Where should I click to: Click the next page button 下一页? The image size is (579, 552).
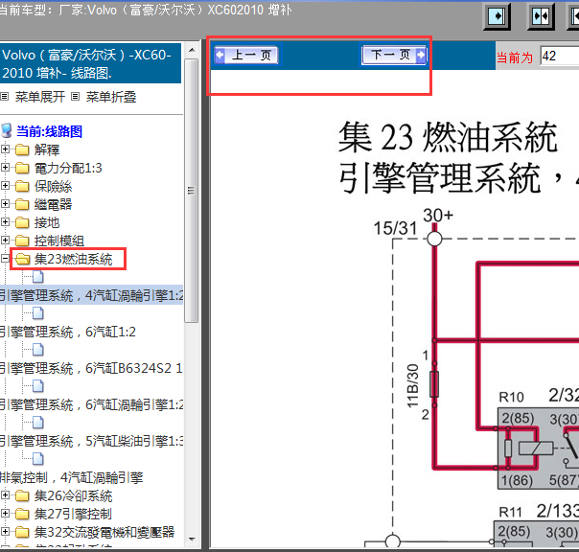(394, 56)
